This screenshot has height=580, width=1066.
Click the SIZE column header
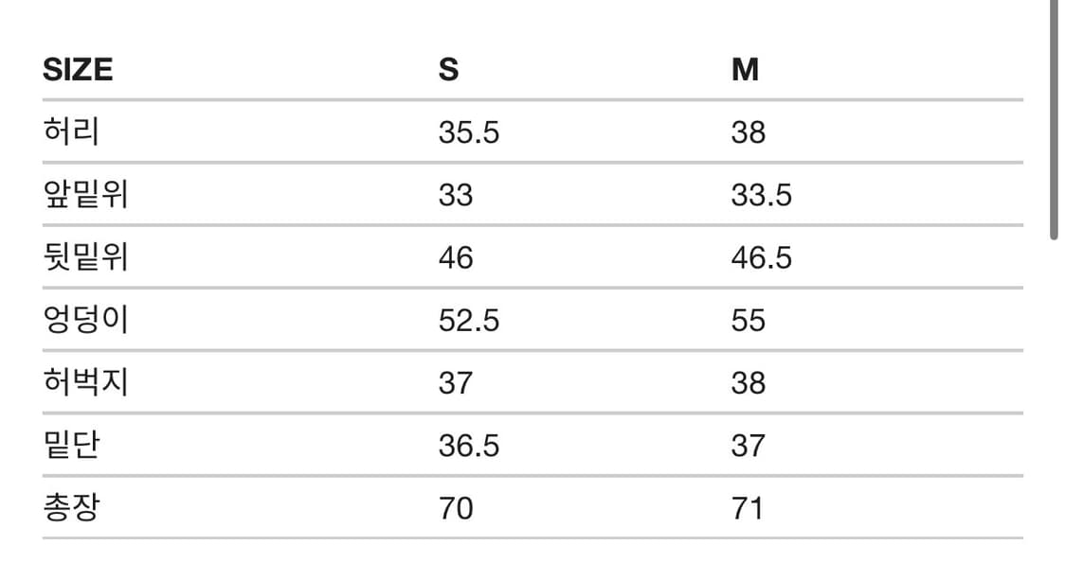pos(78,69)
